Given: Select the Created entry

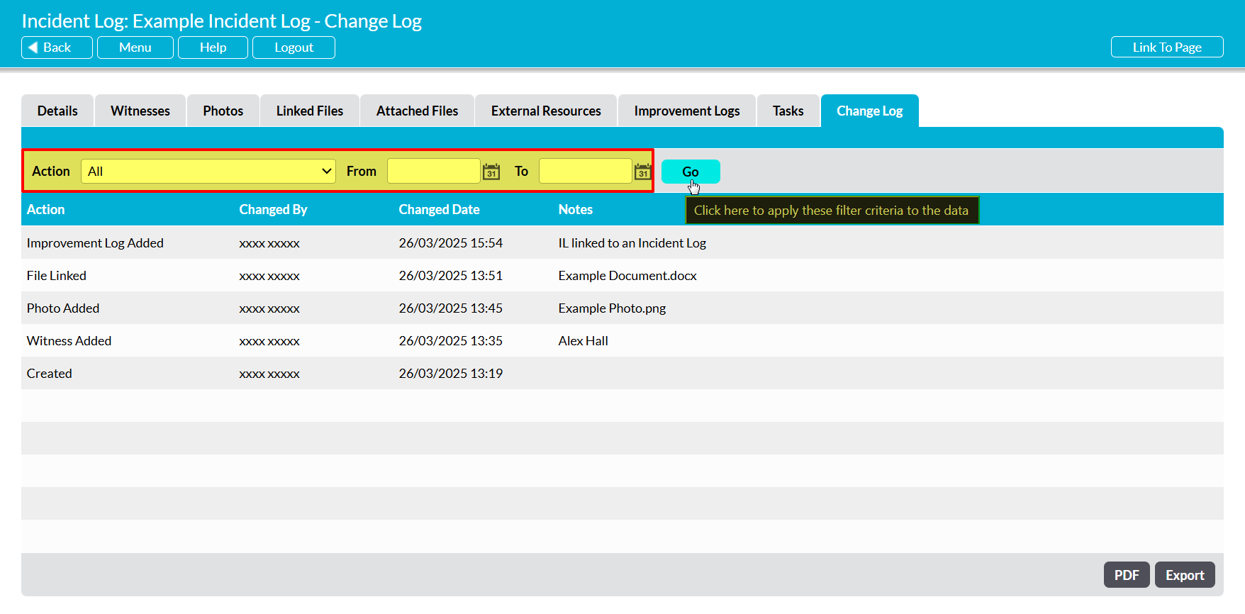Looking at the screenshot, I should coord(622,373).
